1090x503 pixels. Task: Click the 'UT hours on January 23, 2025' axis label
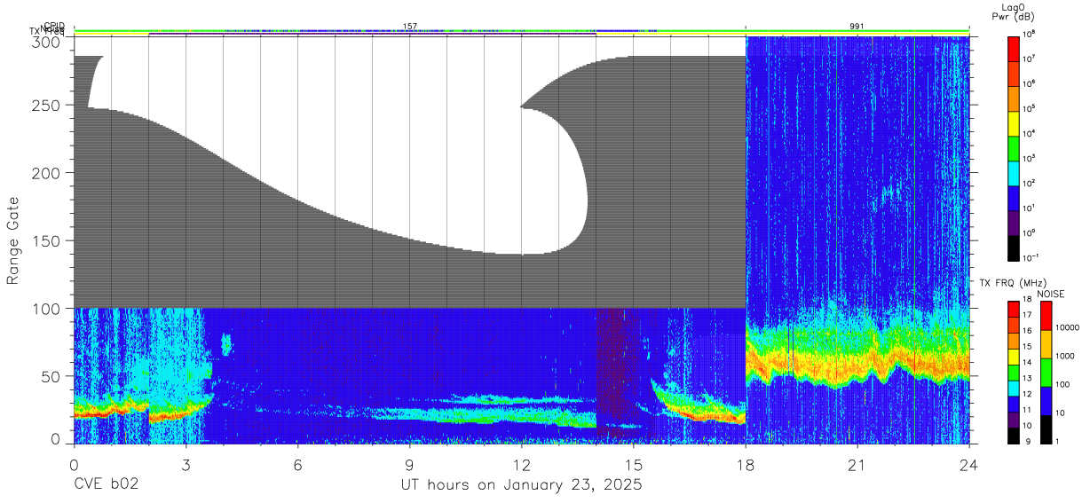pyautogui.click(x=520, y=485)
